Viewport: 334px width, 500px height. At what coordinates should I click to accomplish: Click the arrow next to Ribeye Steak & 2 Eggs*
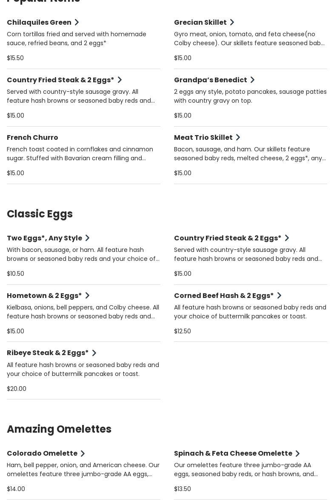tap(94, 353)
